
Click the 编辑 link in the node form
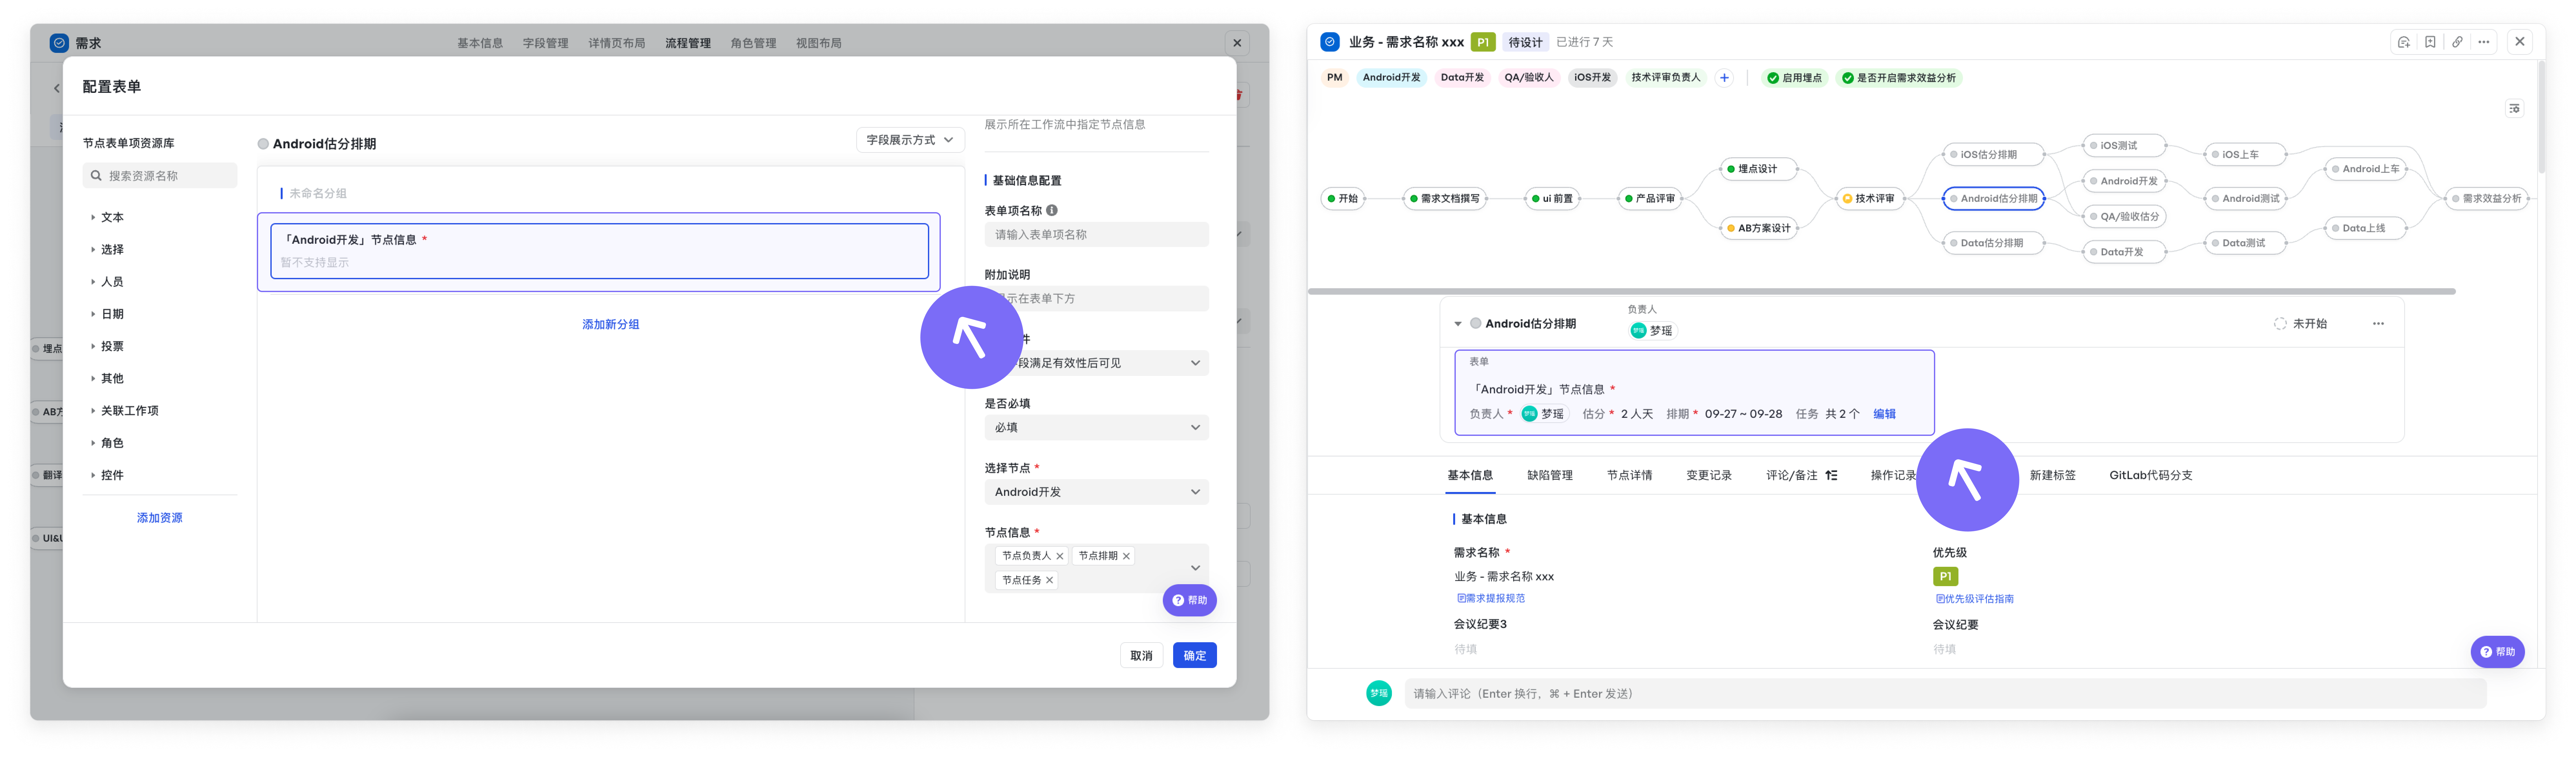click(x=1884, y=413)
